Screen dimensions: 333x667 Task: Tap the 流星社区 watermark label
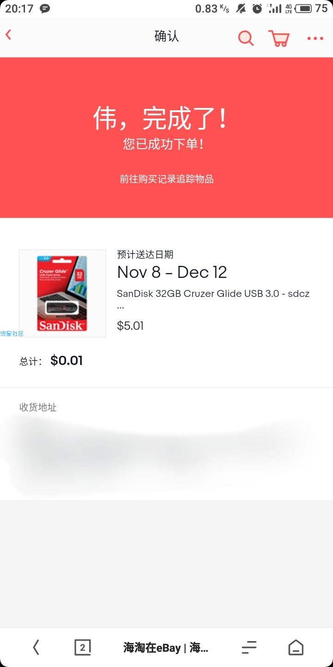(12, 333)
